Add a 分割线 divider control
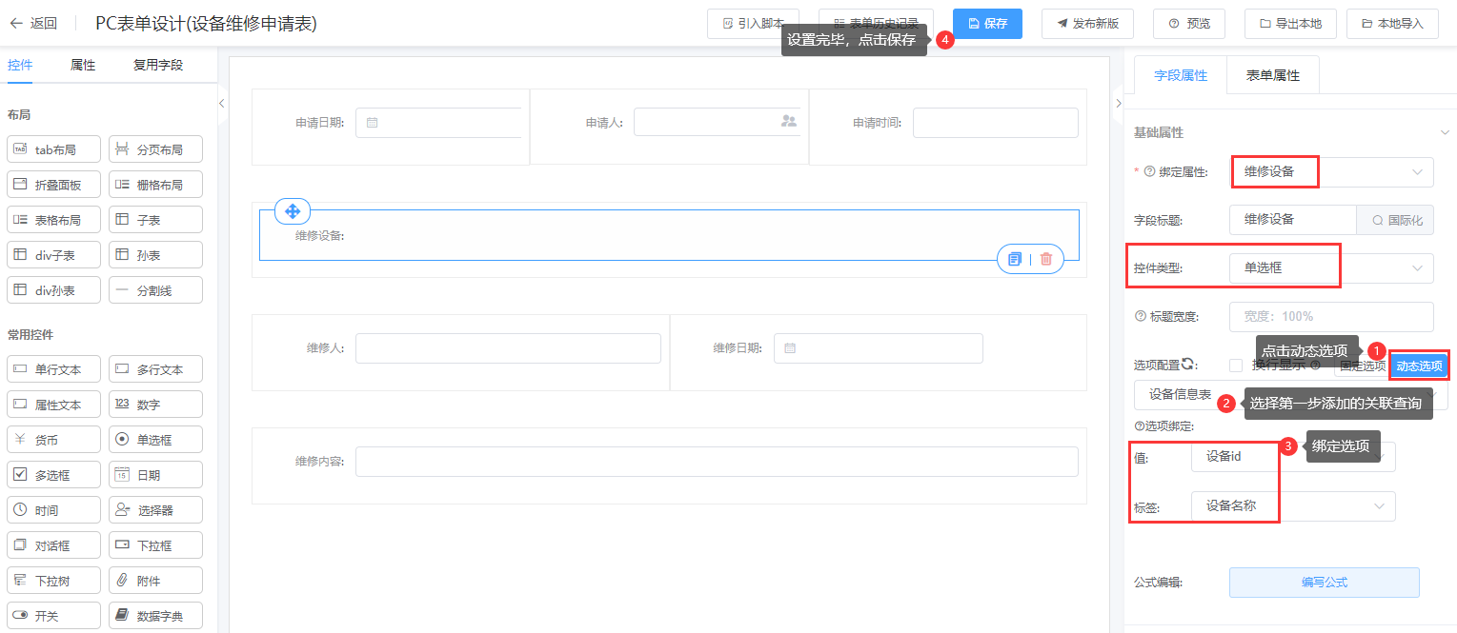This screenshot has height=633, width=1457. coord(155,290)
